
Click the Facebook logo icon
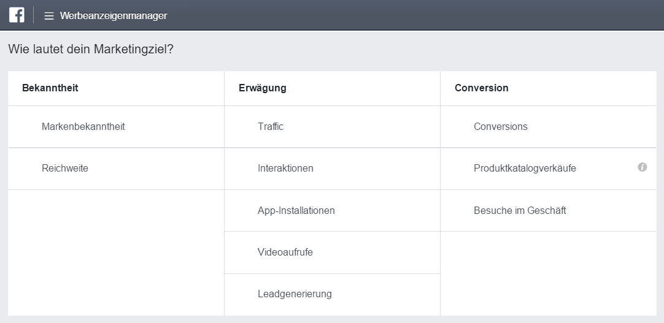pyautogui.click(x=17, y=15)
